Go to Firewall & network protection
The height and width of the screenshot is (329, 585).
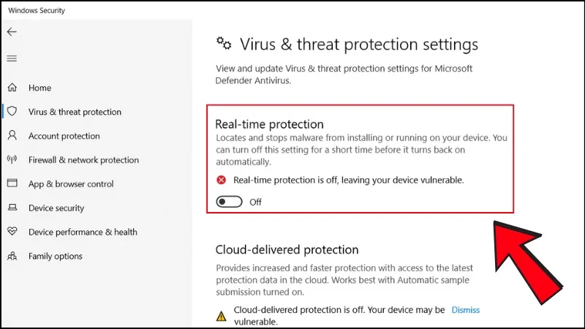(83, 160)
